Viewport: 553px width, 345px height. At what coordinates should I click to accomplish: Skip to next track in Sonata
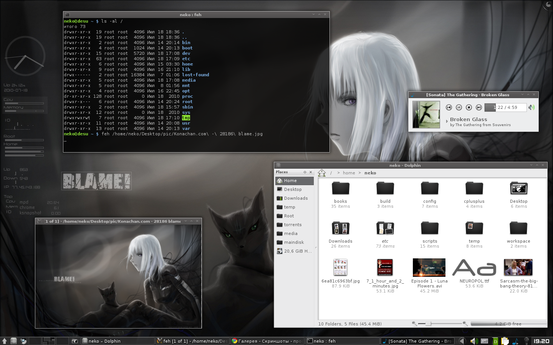[478, 107]
